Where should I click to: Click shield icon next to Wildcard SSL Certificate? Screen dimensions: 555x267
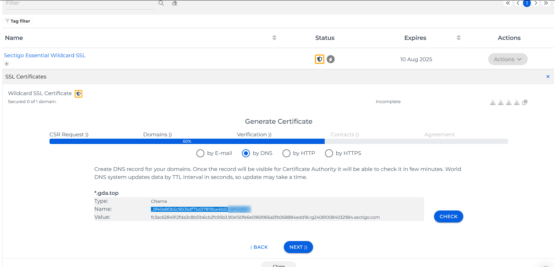click(78, 94)
